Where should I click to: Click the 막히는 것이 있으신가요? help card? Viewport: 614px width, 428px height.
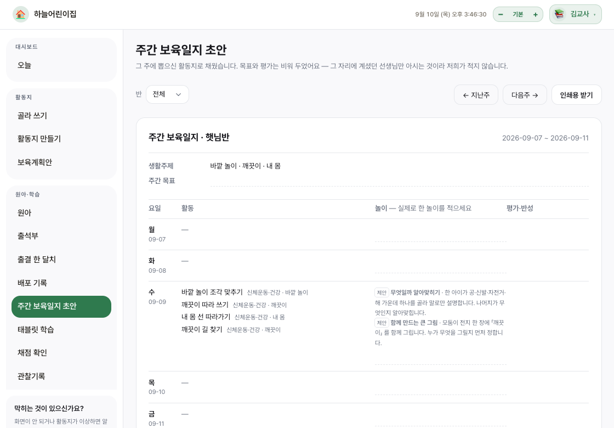pos(61,412)
